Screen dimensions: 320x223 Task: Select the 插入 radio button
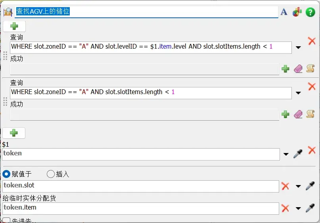point(51,174)
